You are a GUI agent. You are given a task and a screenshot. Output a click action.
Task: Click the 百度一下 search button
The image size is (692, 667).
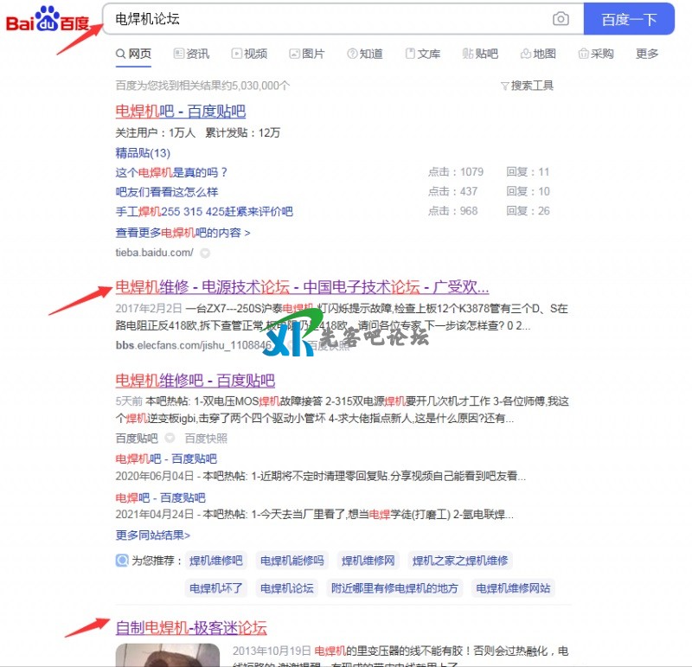(629, 19)
